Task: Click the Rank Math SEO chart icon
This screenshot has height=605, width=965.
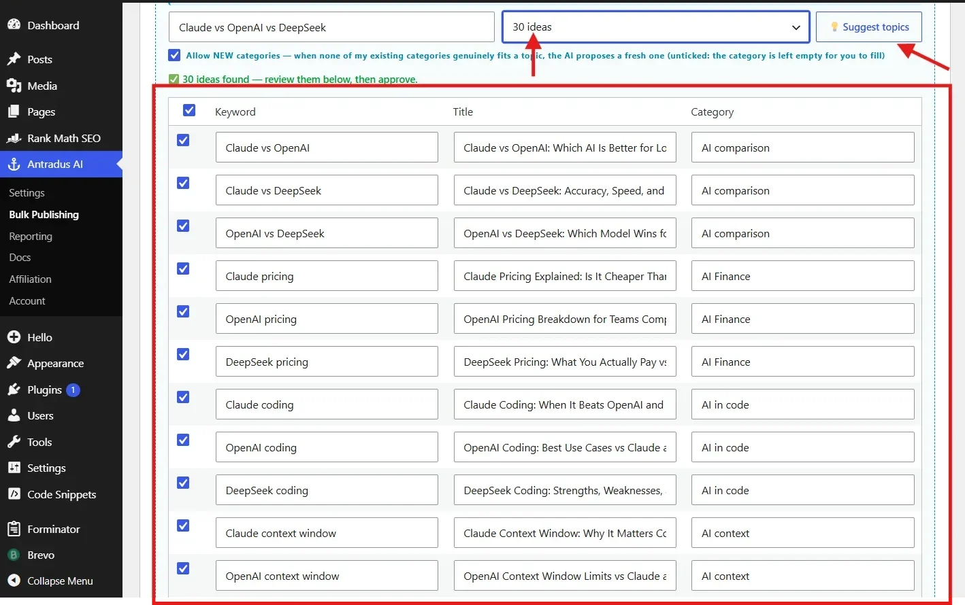Action: 14,138
